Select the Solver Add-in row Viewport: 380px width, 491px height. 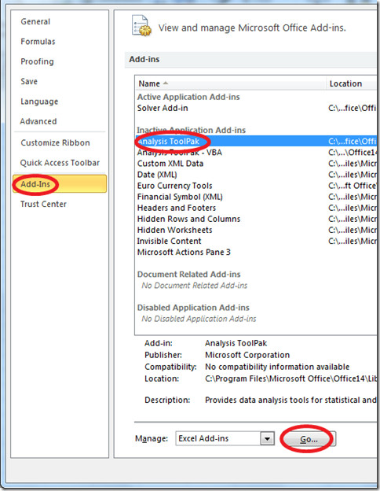[256, 108]
